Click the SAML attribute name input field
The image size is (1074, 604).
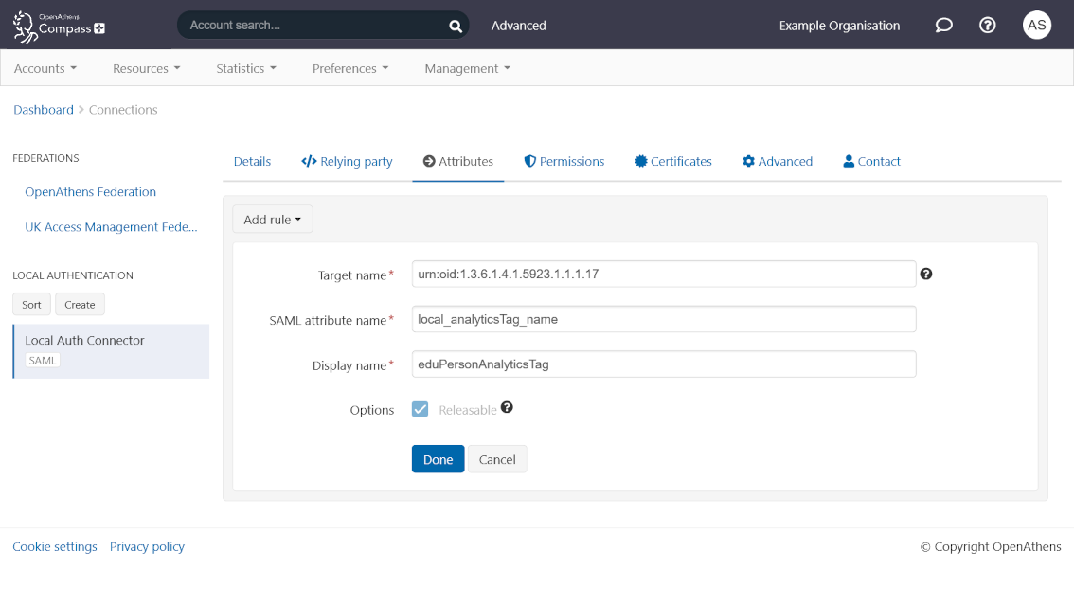click(x=663, y=319)
